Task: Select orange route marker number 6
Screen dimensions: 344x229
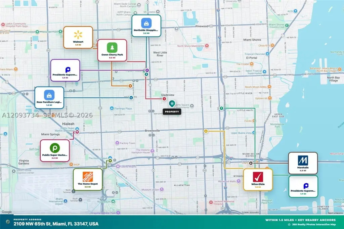Action: pos(130,86)
